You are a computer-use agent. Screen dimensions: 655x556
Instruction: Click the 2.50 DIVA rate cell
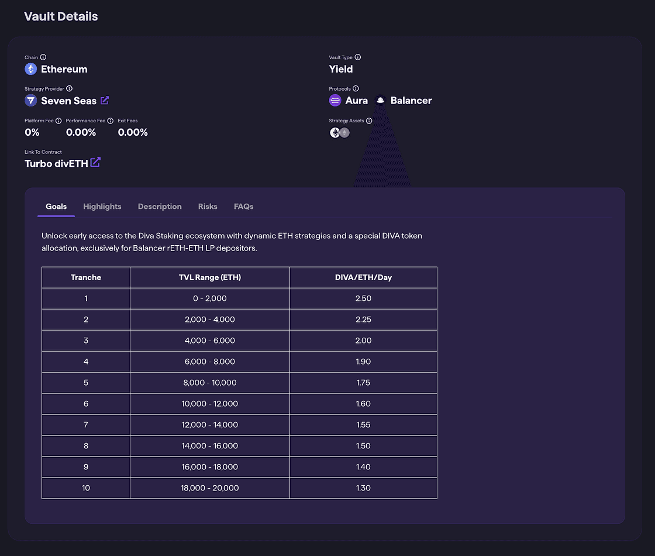click(x=363, y=298)
